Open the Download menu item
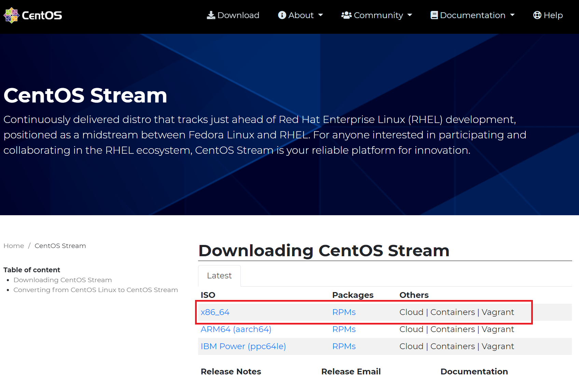Image resolution: width=579 pixels, height=385 pixels. coord(233,15)
